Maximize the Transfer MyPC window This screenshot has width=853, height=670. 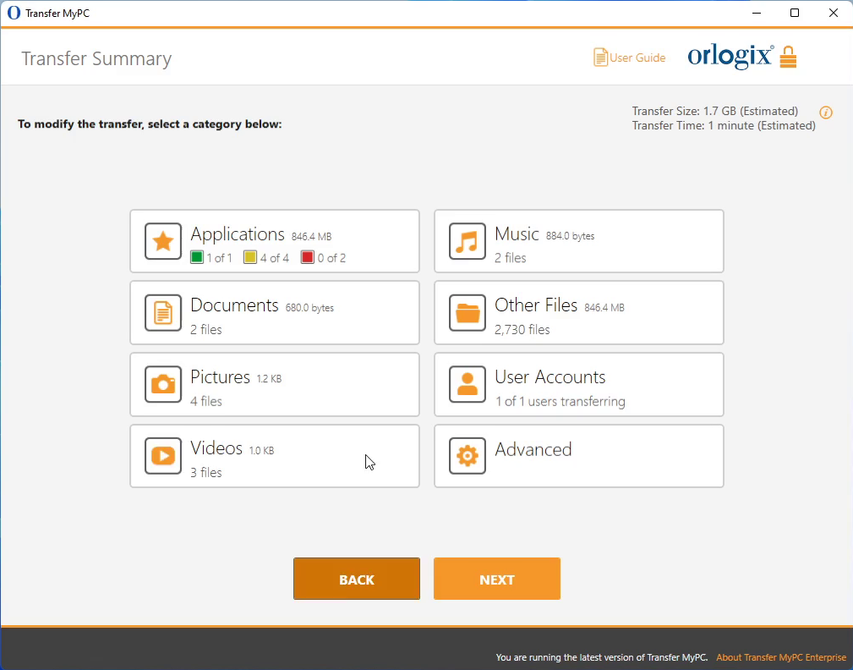pyautogui.click(x=795, y=13)
